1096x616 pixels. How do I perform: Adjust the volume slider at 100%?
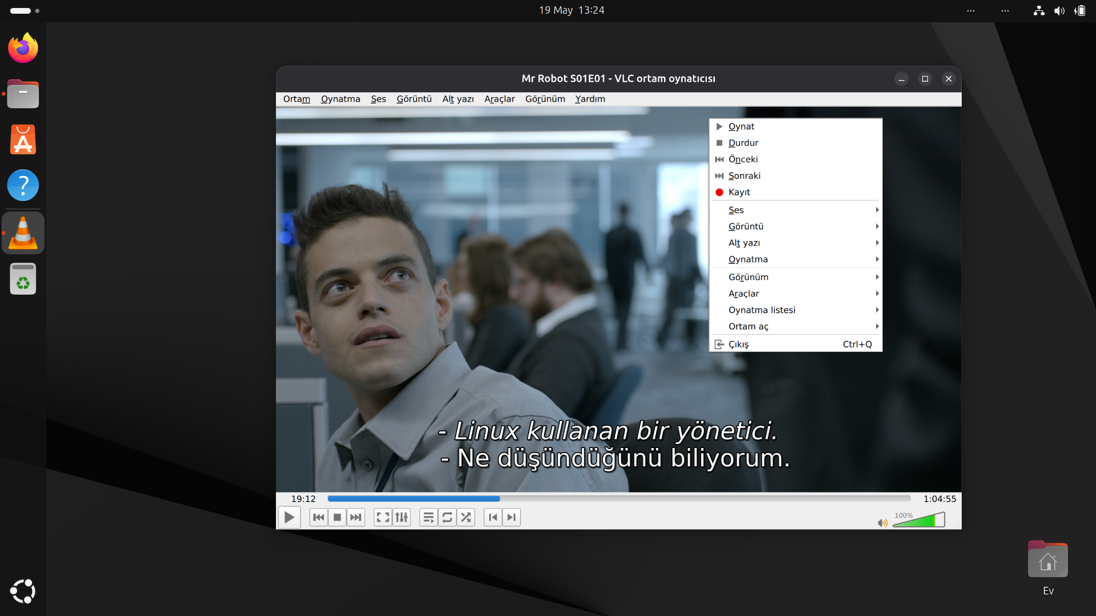coord(919,519)
